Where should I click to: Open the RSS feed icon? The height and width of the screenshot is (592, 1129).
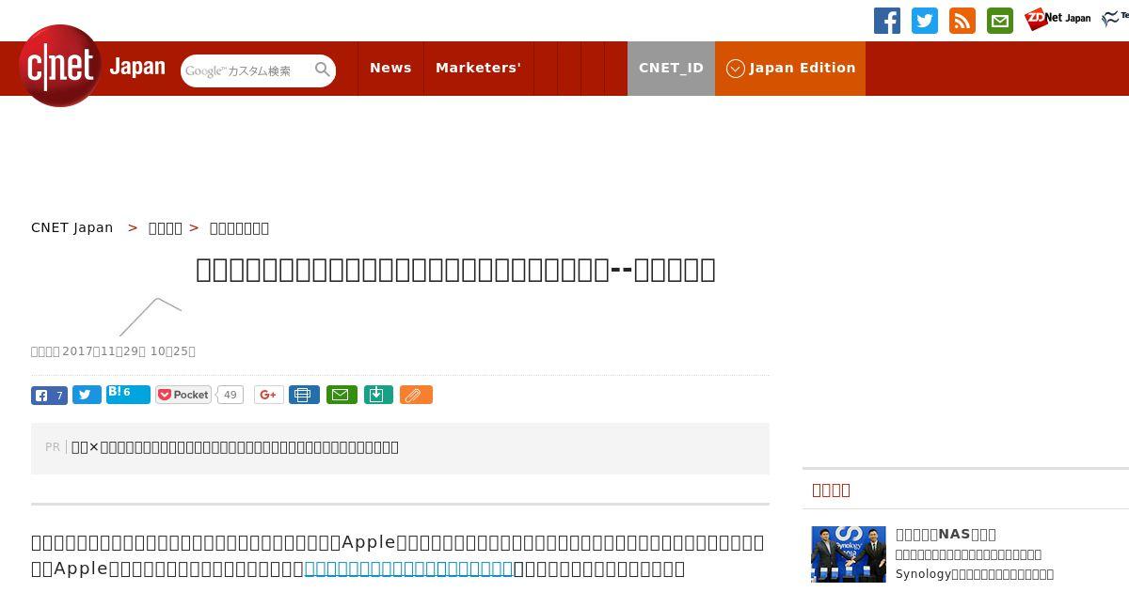tap(962, 21)
